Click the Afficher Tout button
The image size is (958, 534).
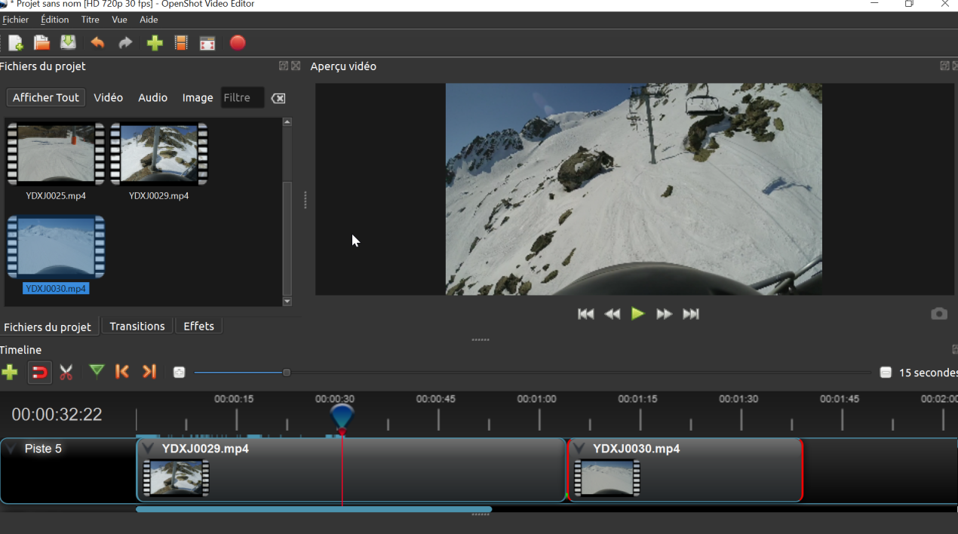click(x=45, y=97)
